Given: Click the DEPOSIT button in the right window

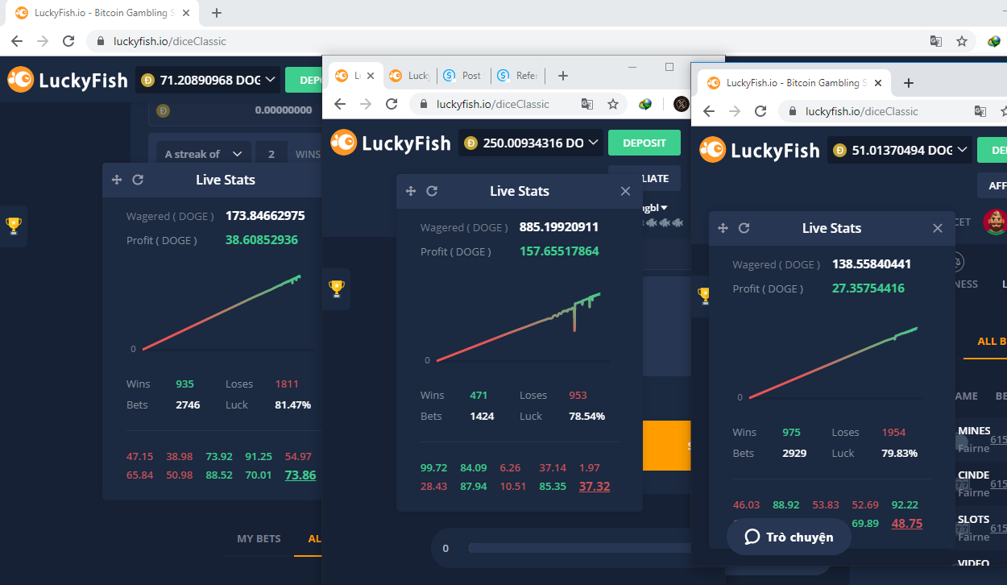Looking at the screenshot, I should [992, 149].
